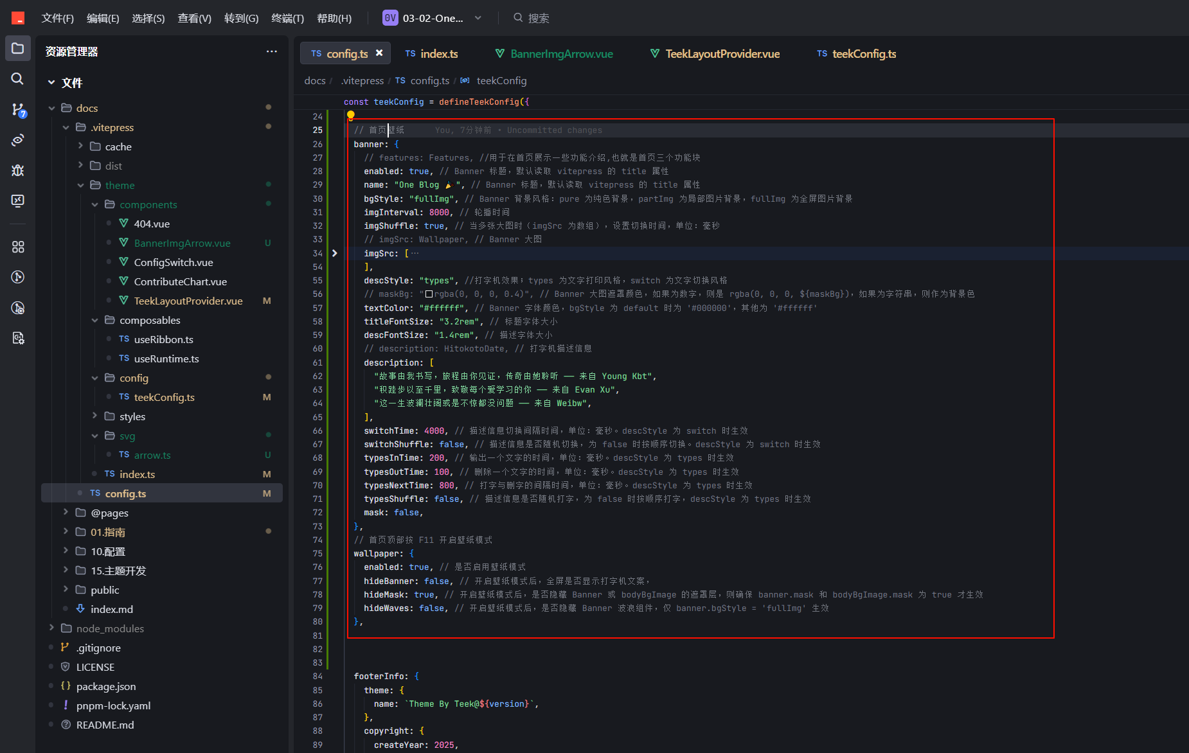This screenshot has height=753, width=1189.
Task: Collapse the 文件 section
Action: click(51, 83)
